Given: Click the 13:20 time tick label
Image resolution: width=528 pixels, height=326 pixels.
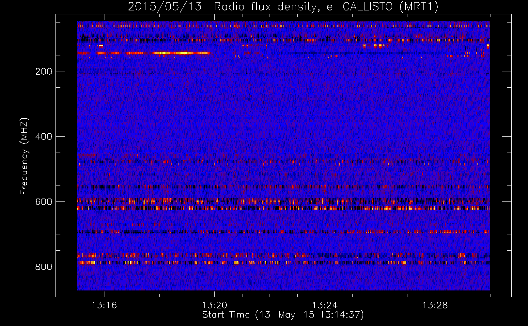Looking at the screenshot, I should pos(214,305).
